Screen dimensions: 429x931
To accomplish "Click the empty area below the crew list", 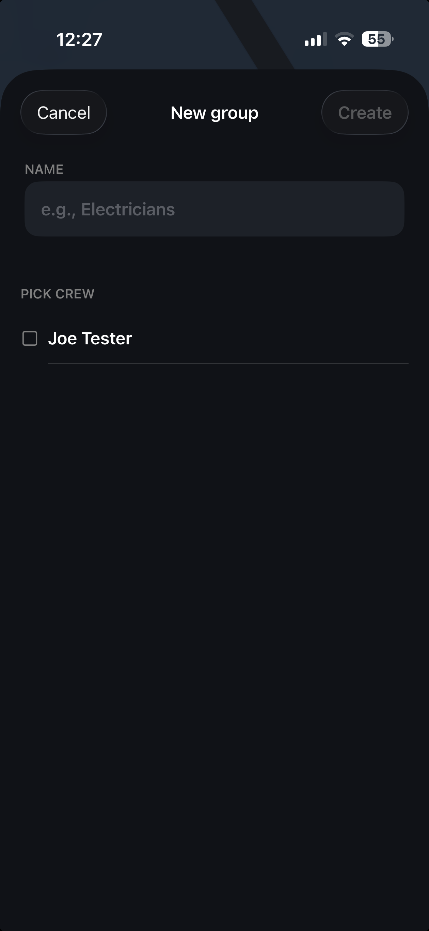I will [214, 615].
